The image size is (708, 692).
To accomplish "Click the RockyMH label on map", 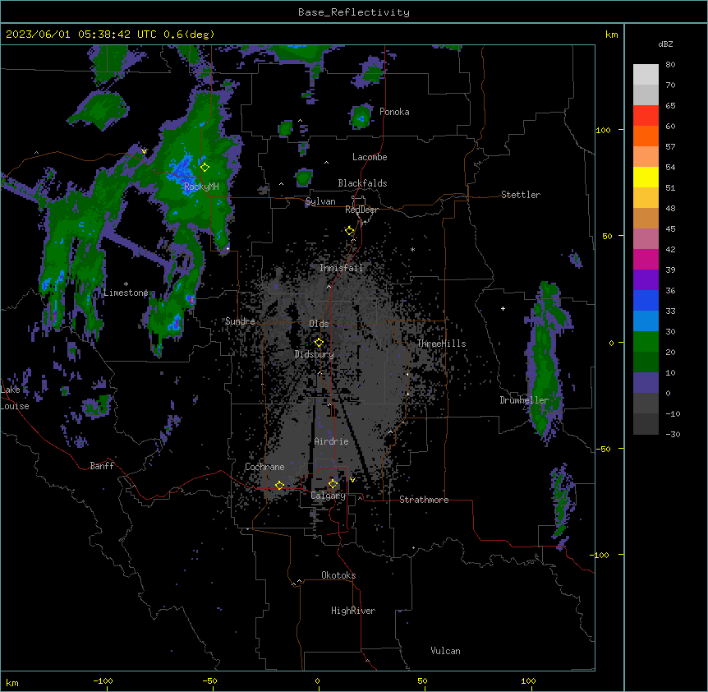I will [201, 187].
